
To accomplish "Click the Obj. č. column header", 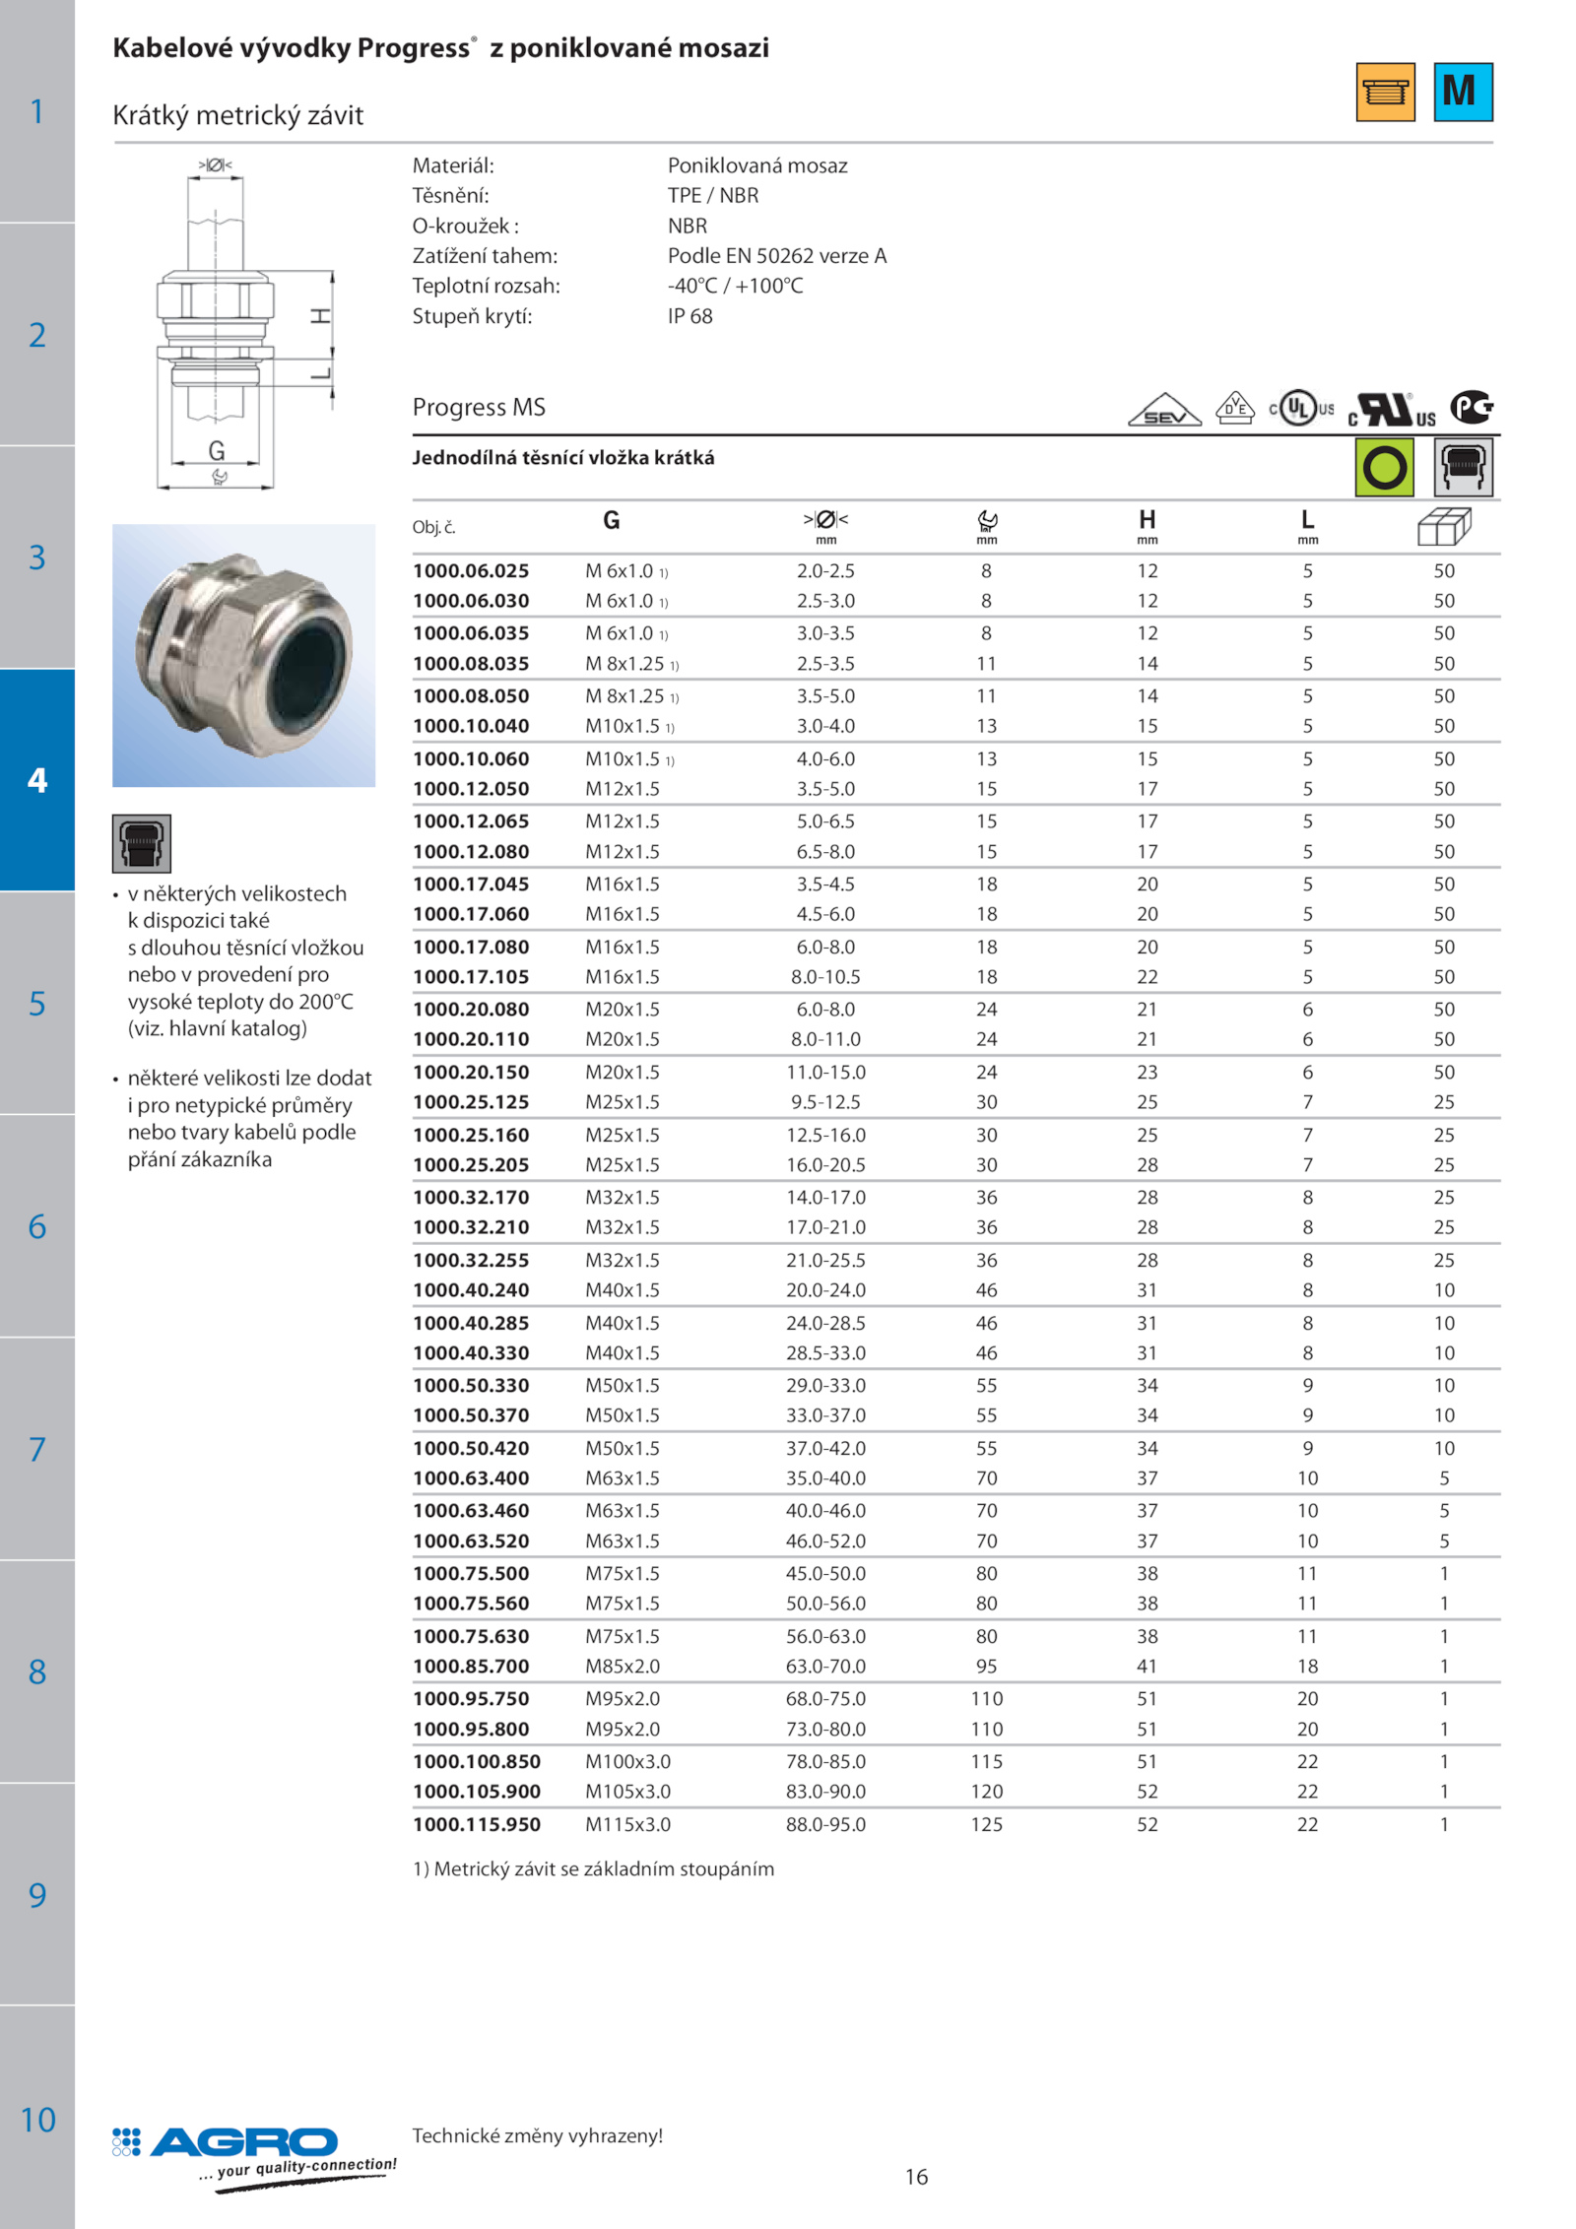I will point(434,527).
